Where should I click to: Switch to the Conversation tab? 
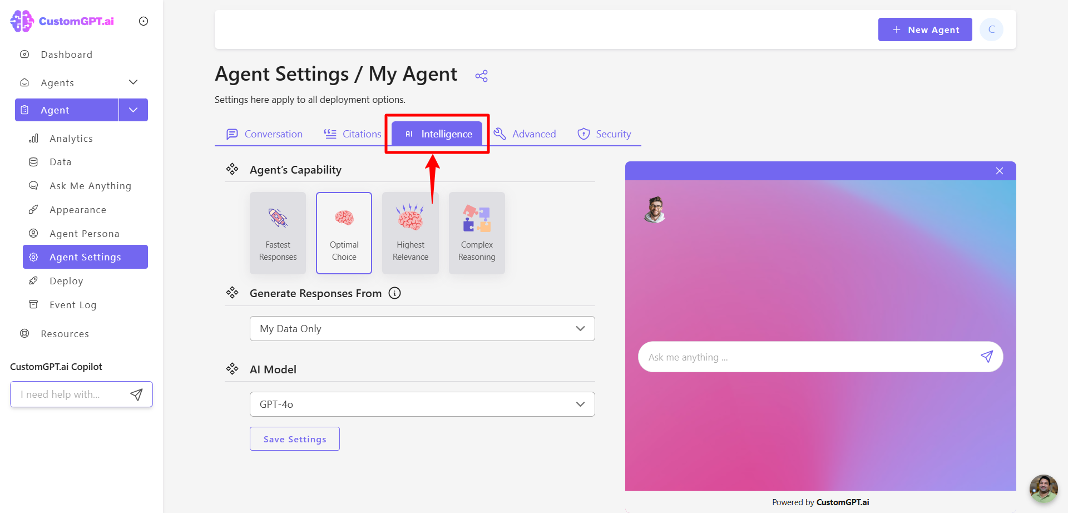point(265,134)
